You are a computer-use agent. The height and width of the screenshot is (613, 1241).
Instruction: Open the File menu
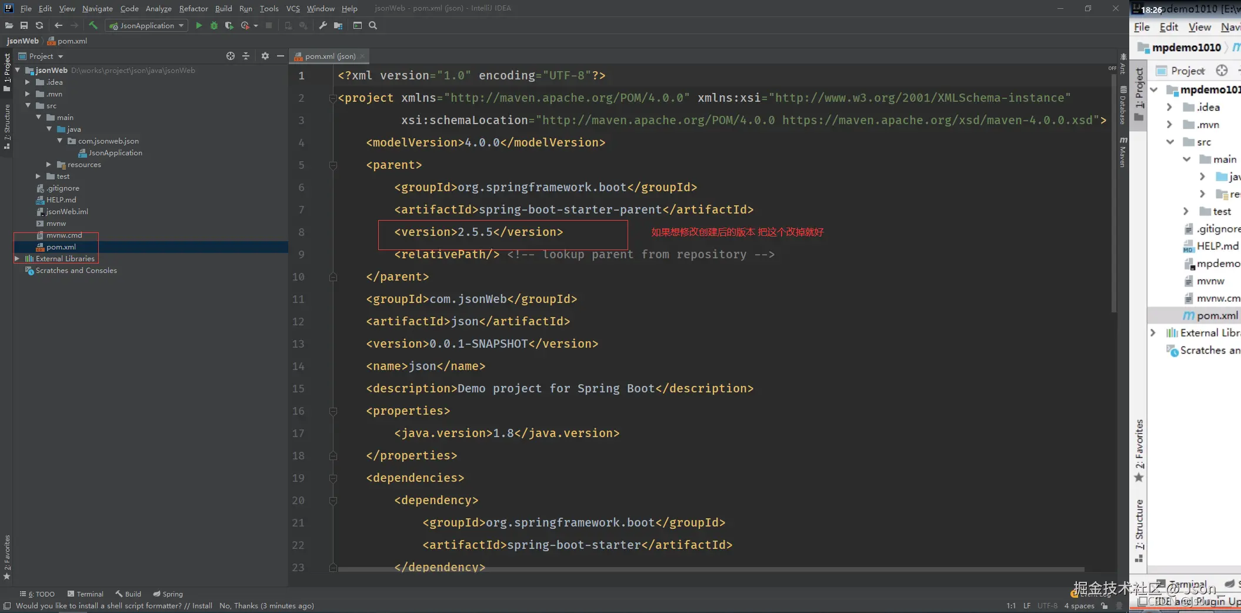pos(26,8)
